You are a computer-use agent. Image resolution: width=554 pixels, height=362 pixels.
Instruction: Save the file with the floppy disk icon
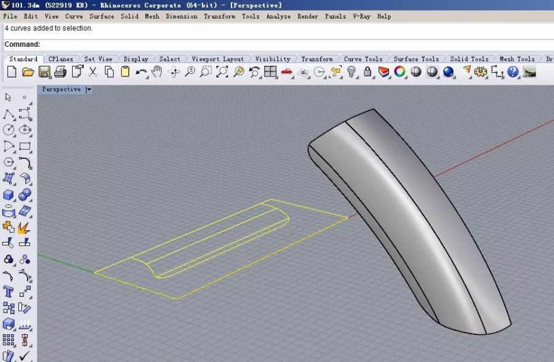coord(44,73)
